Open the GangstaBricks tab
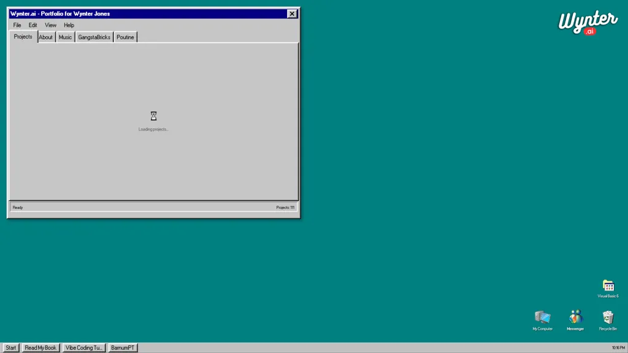628x353 pixels. tap(93, 37)
